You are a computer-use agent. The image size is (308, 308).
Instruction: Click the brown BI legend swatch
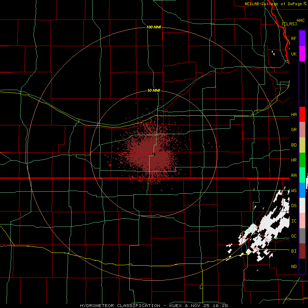[302, 251]
